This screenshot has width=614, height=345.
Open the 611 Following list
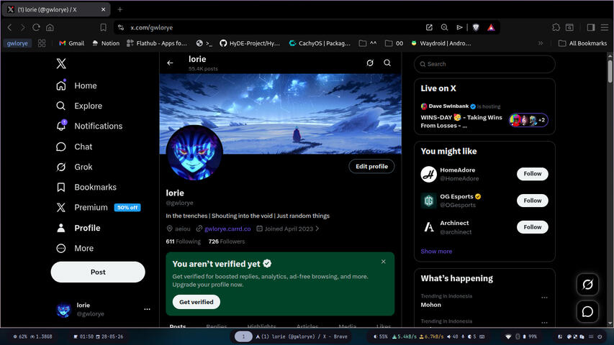[183, 241]
